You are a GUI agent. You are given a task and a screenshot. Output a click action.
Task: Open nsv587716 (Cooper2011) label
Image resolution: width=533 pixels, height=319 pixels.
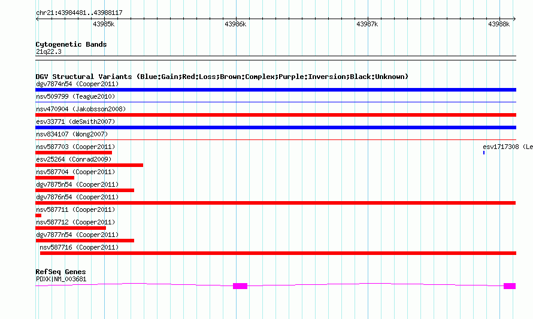tap(79, 247)
